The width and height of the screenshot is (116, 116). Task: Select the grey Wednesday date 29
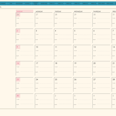pyautogui.click(x=75, y=15)
